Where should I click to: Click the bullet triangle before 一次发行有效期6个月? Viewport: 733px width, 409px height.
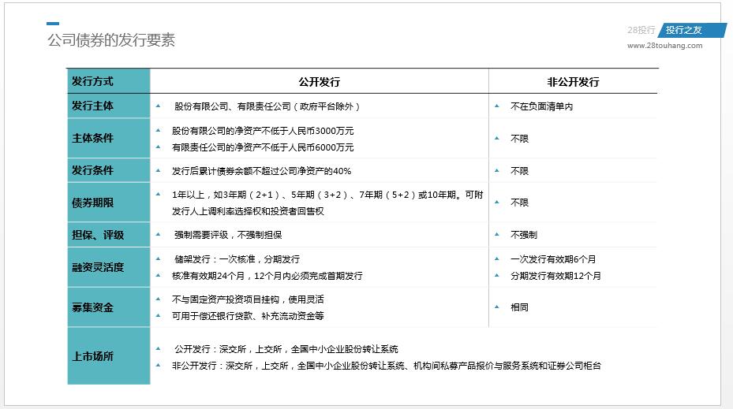click(497, 258)
